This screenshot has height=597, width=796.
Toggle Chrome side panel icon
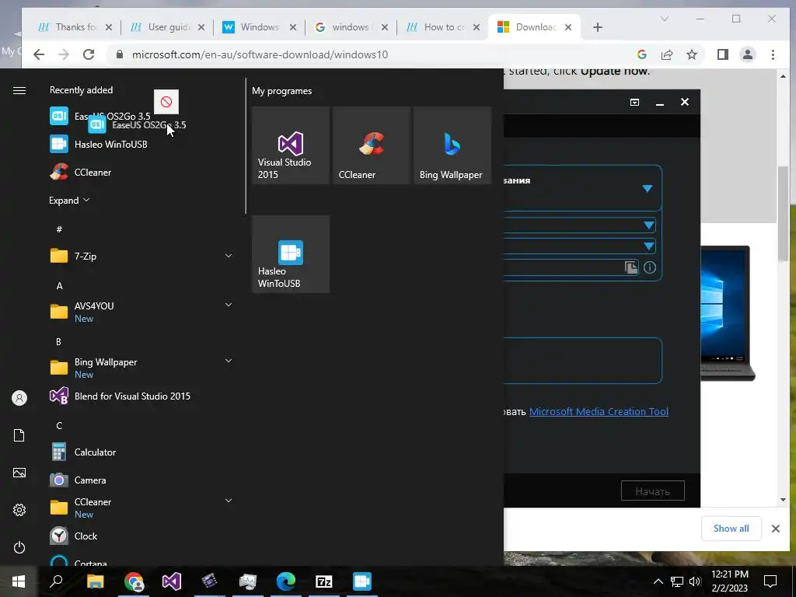coord(723,55)
